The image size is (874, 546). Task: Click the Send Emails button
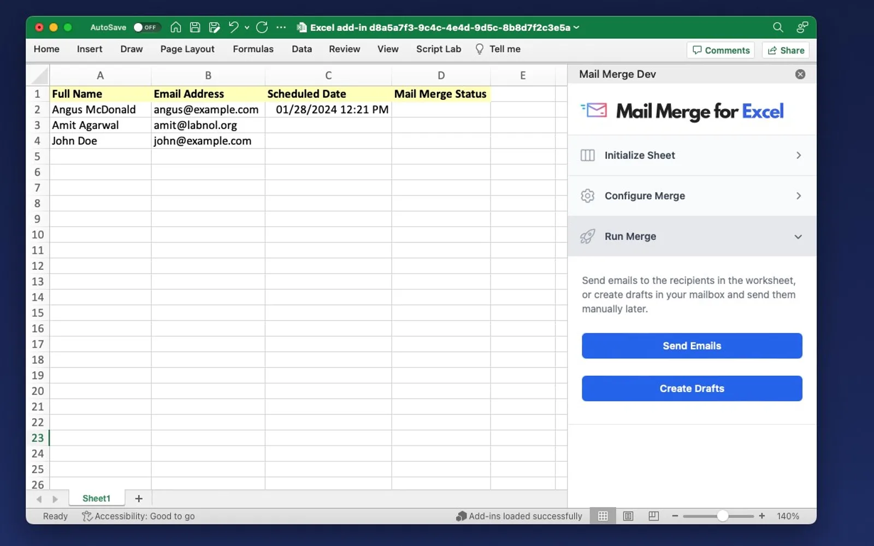pyautogui.click(x=692, y=346)
